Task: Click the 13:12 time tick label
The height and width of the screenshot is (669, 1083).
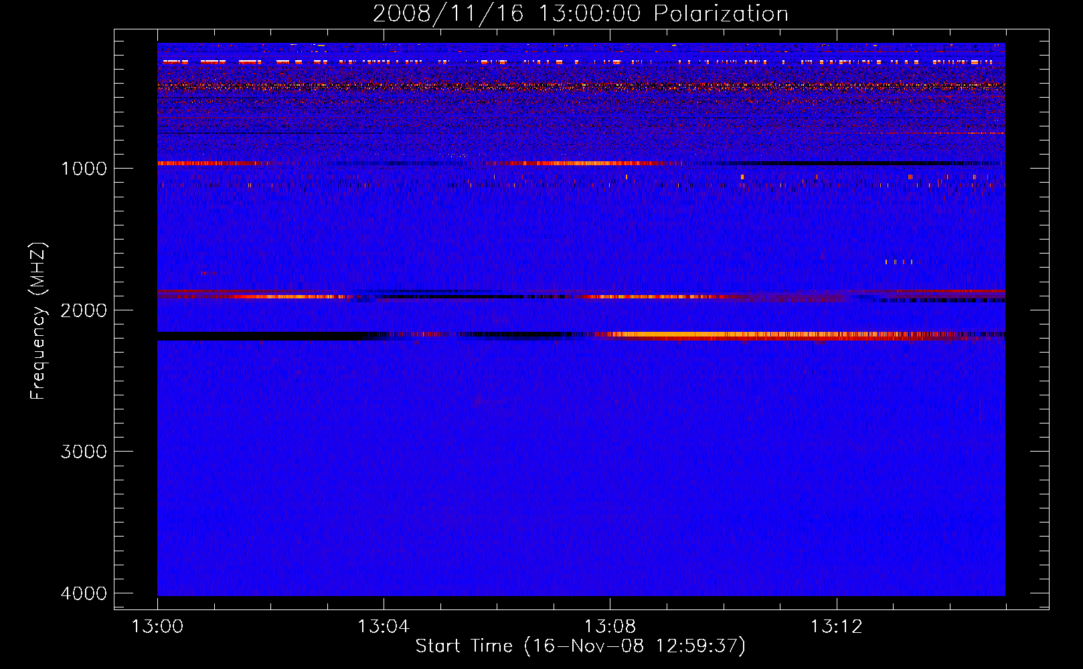Action: coord(836,627)
